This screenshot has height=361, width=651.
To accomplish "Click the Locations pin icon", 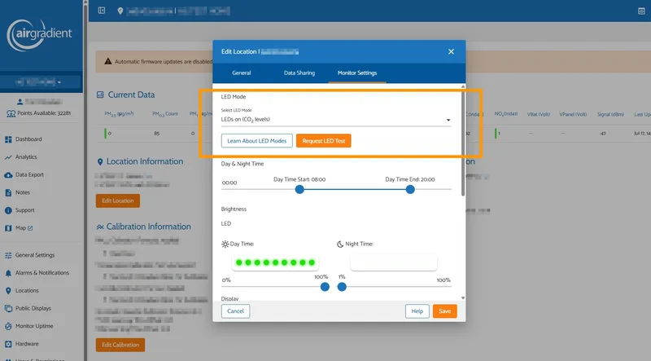I will 8,291.
